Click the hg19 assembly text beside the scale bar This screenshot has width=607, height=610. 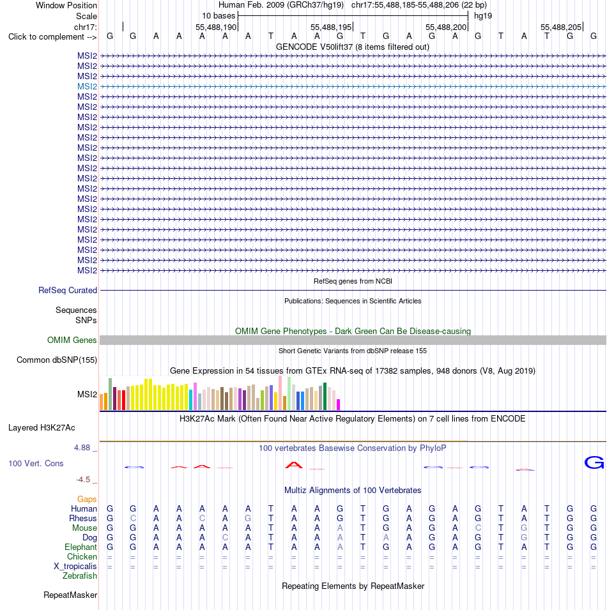[483, 16]
